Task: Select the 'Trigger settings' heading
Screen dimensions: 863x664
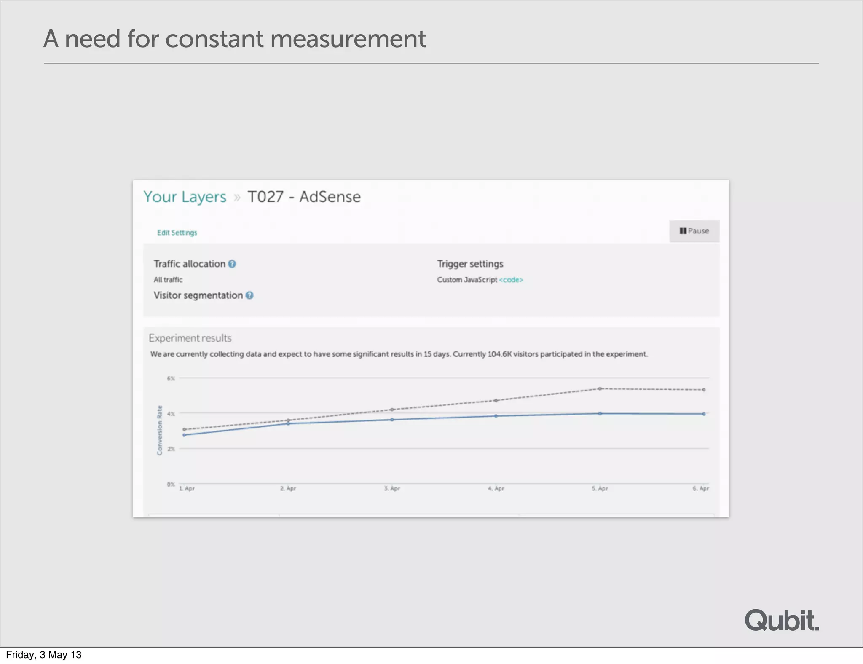Action: click(x=470, y=264)
